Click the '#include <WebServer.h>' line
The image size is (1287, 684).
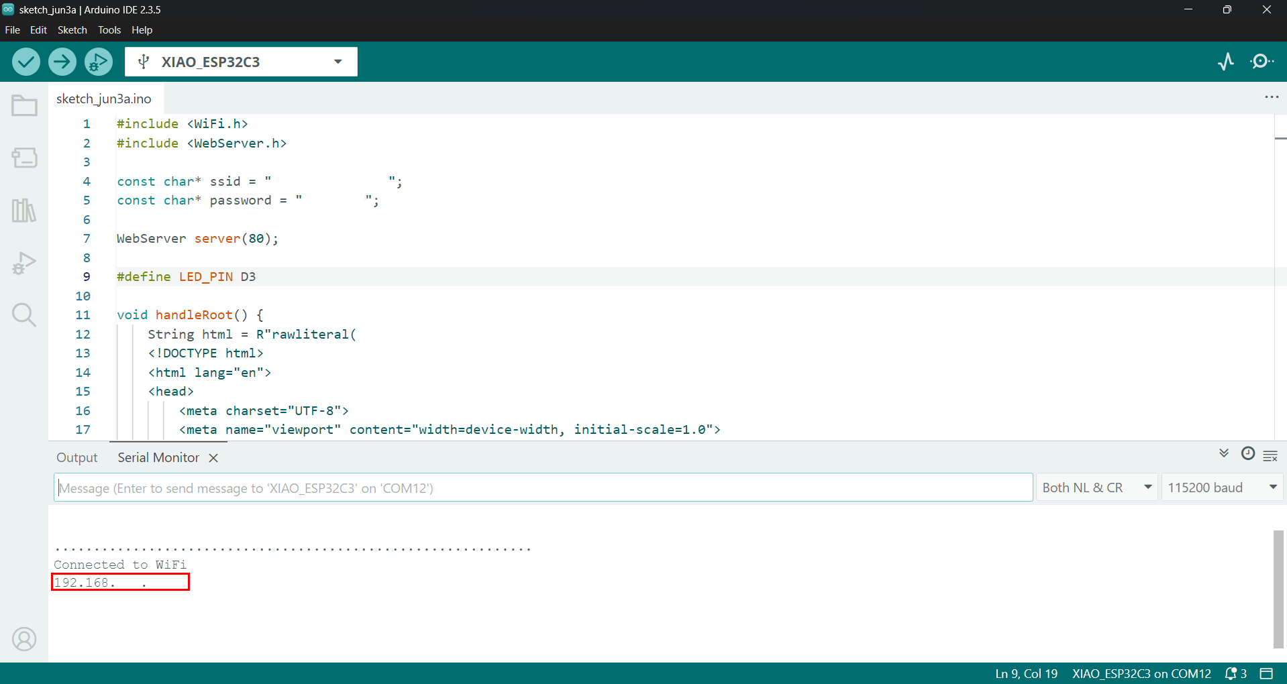point(201,144)
